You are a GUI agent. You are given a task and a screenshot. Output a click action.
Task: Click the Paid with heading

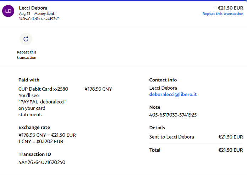pyautogui.click(x=29, y=80)
